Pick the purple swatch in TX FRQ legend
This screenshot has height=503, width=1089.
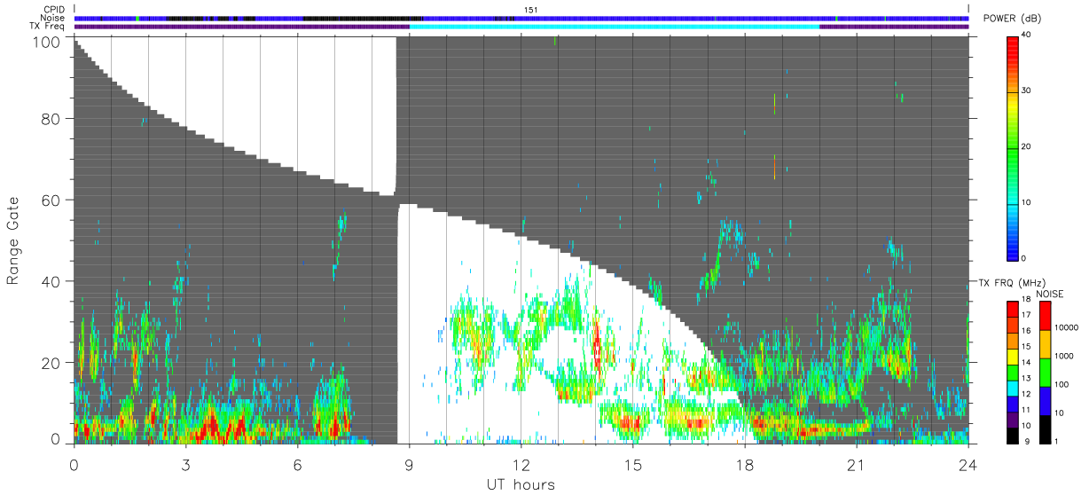[x=1013, y=420]
